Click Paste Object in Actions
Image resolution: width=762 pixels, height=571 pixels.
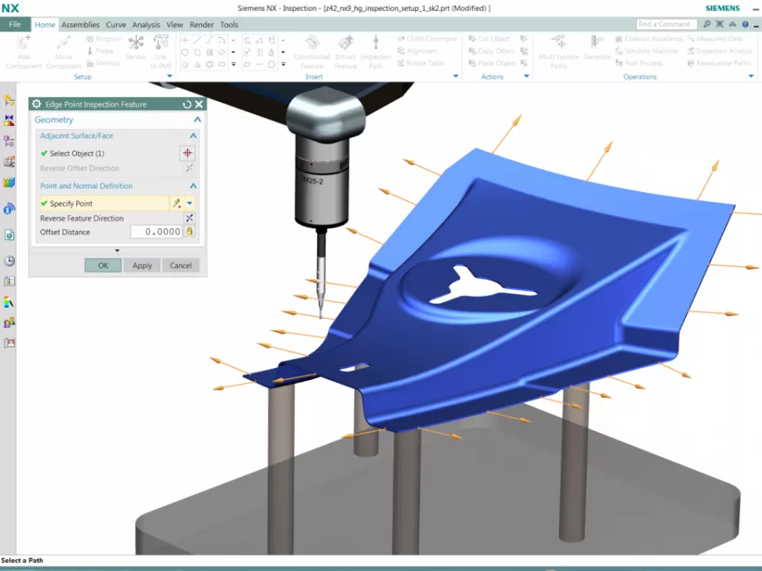(x=491, y=63)
